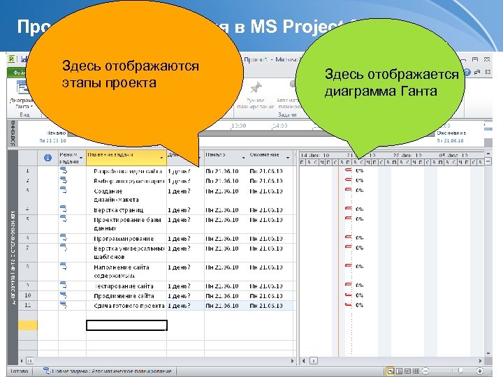Click task mode icon for row 1
503x377 pixels.
pyautogui.click(x=64, y=170)
